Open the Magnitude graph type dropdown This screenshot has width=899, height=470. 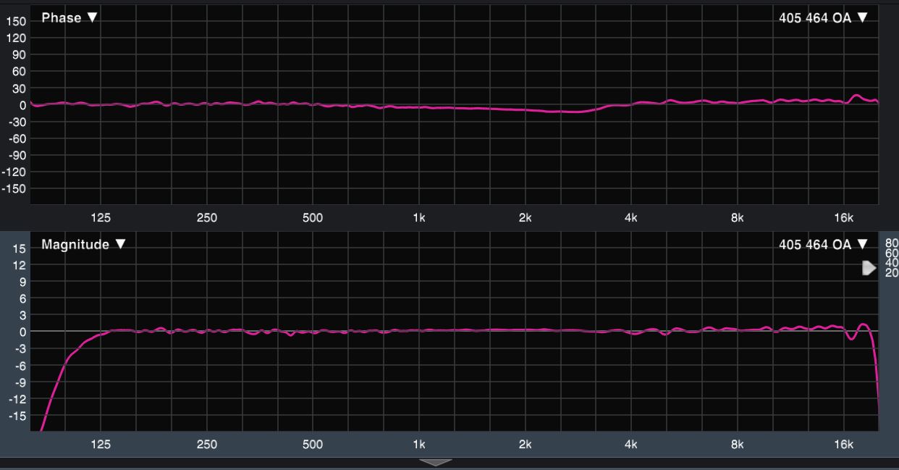(x=83, y=245)
